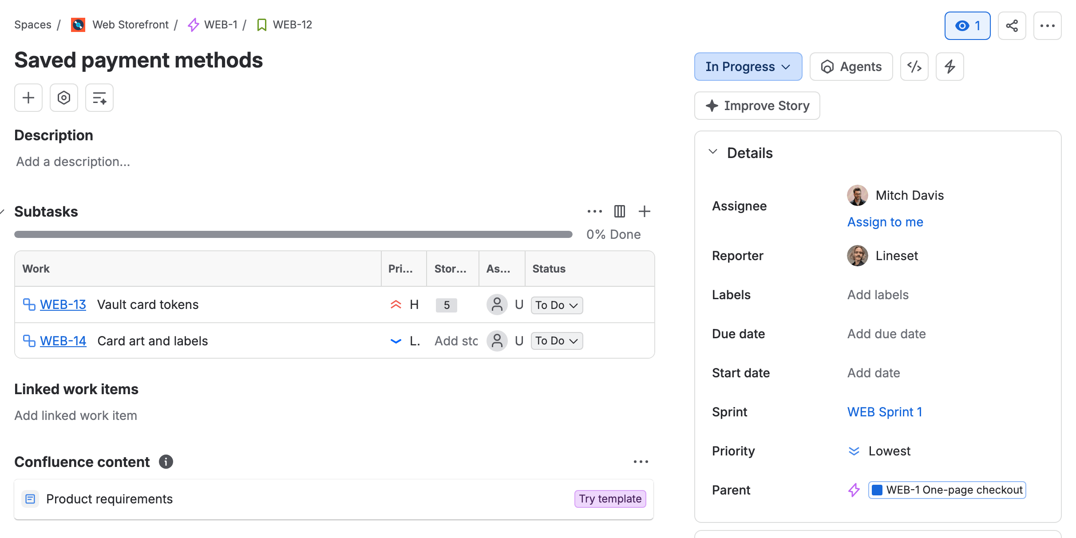Screen dimensions: 1076x538
Task: Click the code development icon button
Action: click(914, 67)
